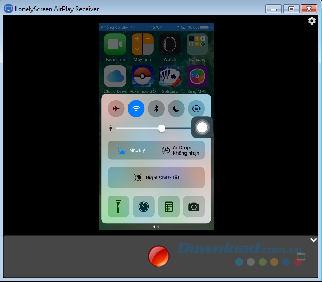322x282 pixels.
Task: Click the Night Shift: Tắt button
Action: (156, 178)
